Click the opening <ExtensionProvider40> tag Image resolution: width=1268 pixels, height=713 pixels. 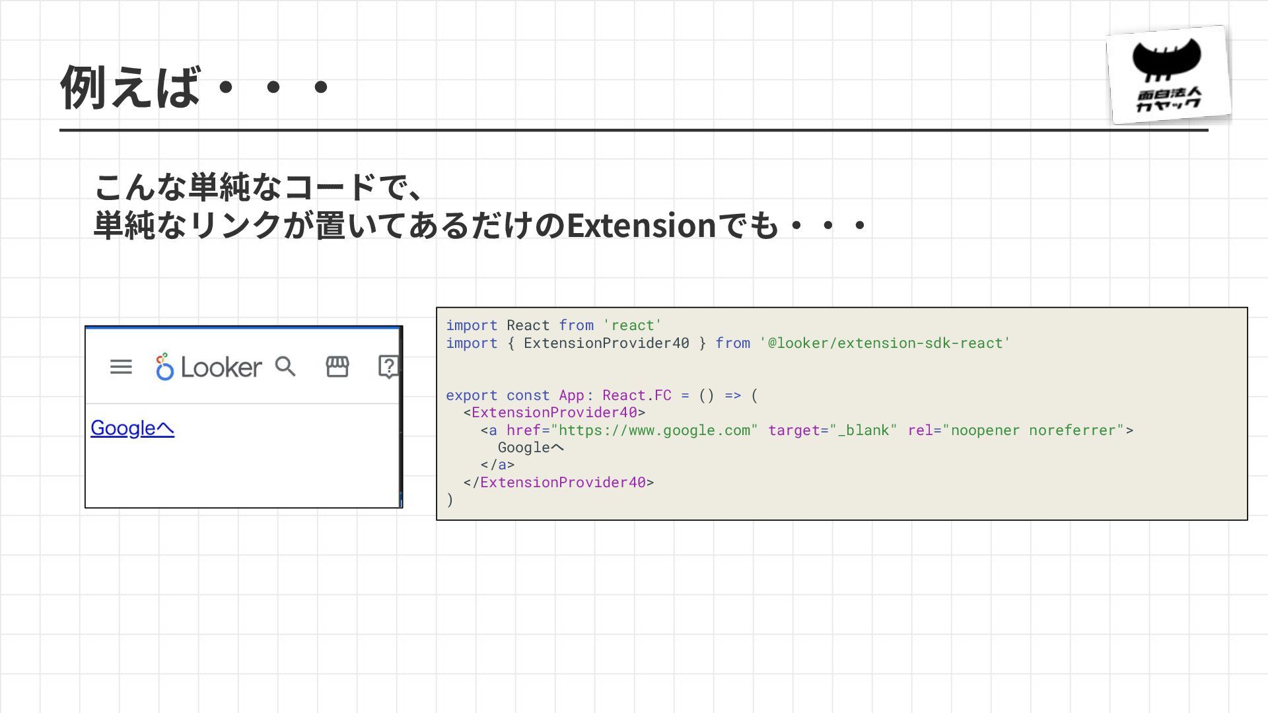[x=554, y=413]
